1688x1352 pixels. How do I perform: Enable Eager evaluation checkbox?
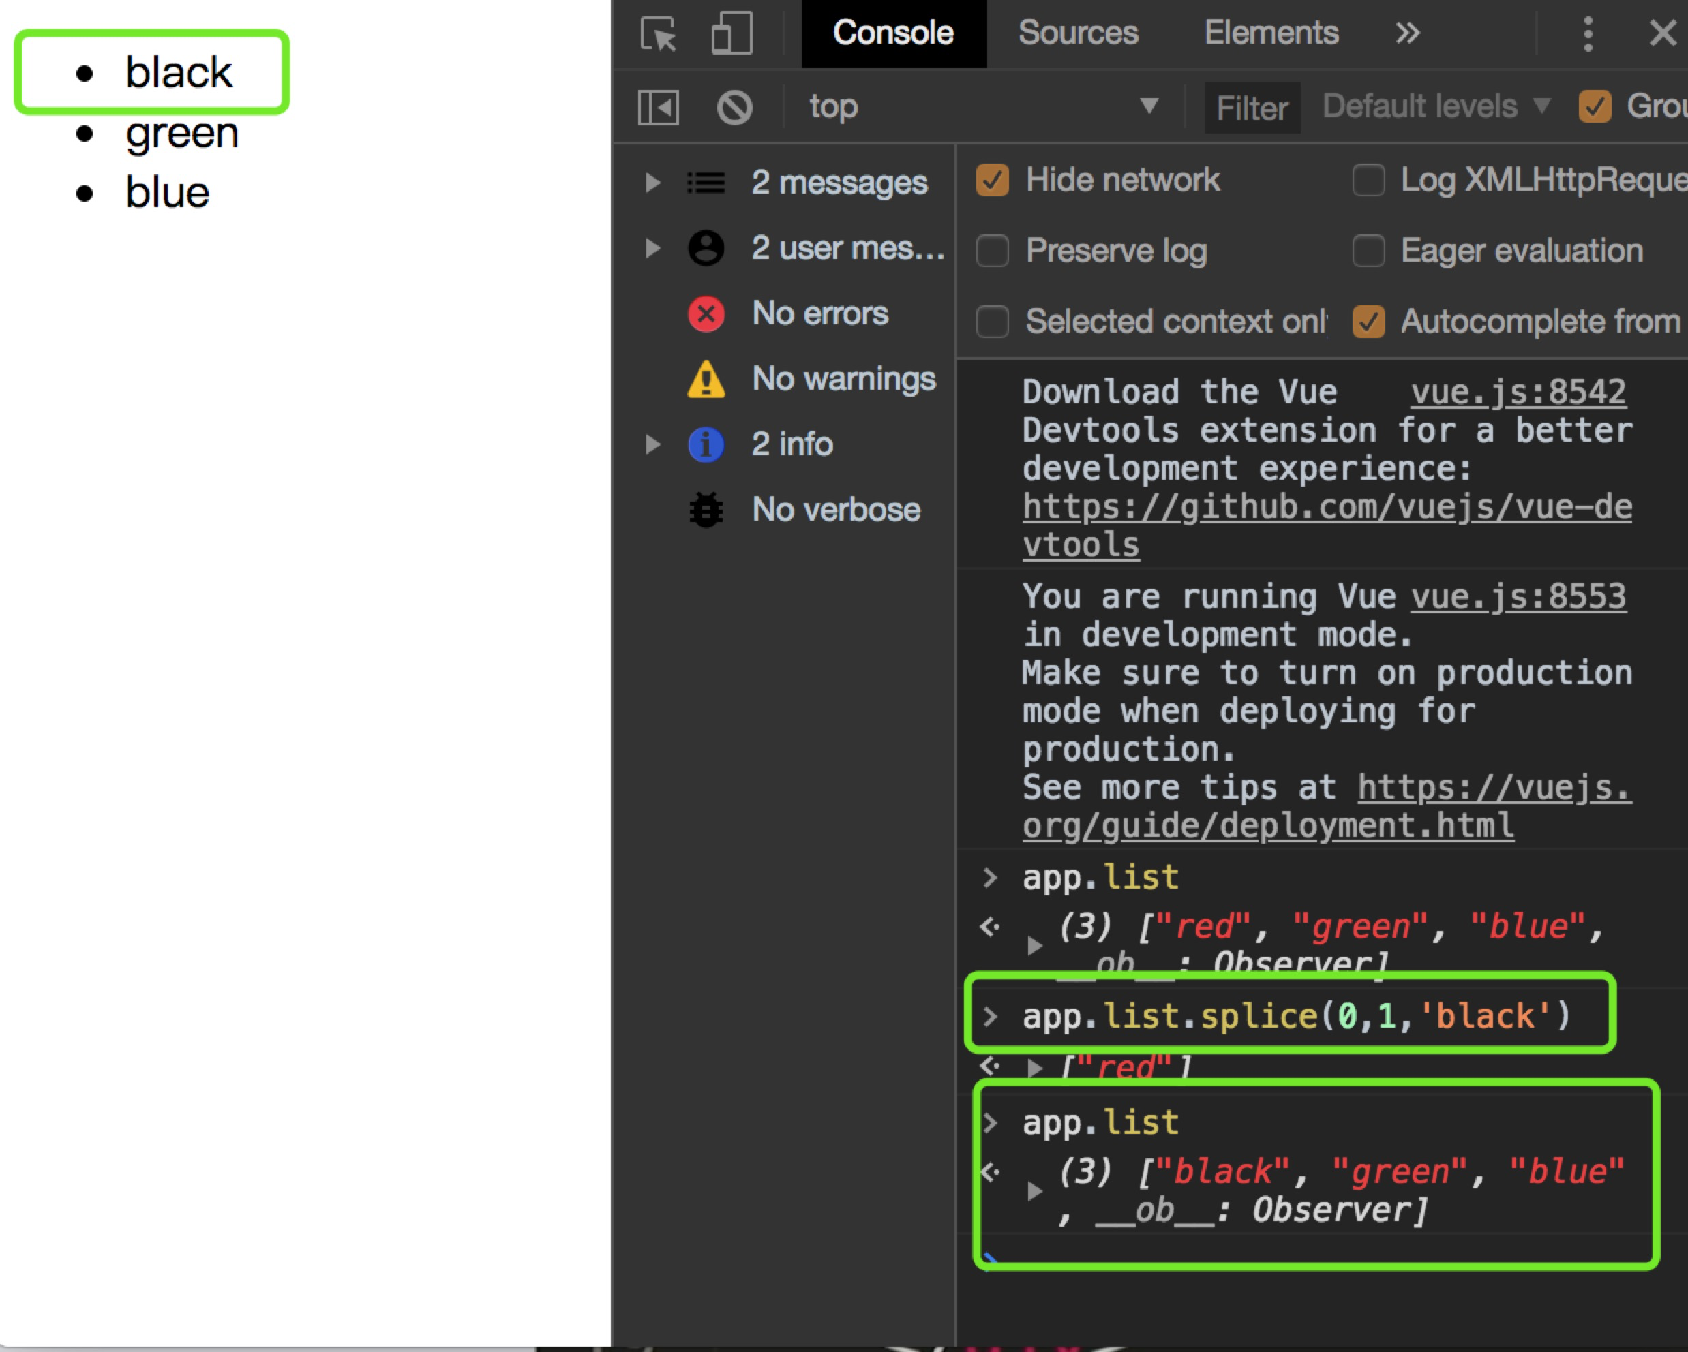1368,251
